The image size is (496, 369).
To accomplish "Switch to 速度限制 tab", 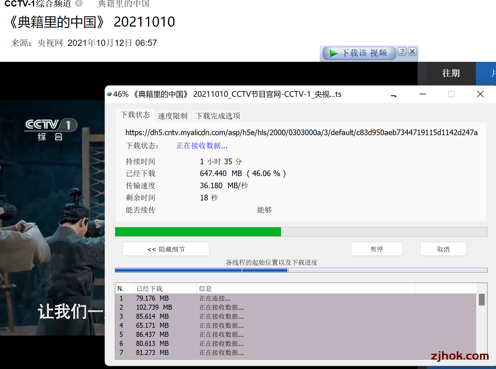I will coord(172,116).
